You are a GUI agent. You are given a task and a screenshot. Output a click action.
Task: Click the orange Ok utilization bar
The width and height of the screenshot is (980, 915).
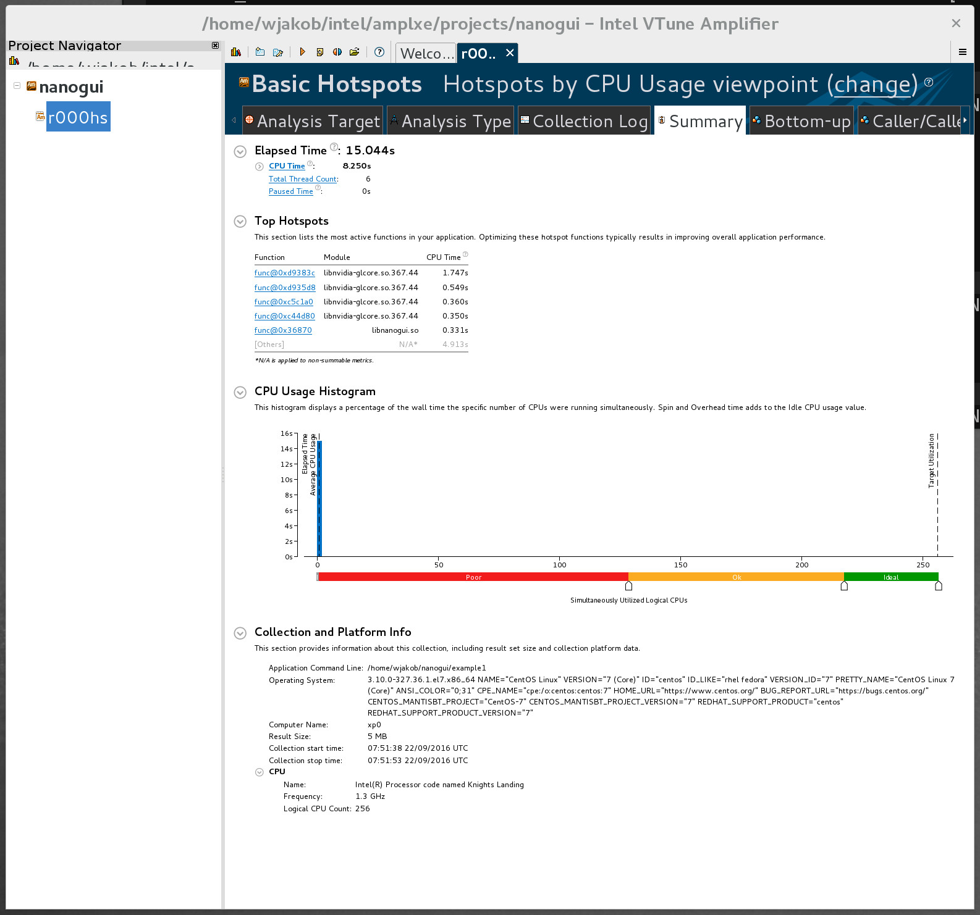tap(737, 577)
